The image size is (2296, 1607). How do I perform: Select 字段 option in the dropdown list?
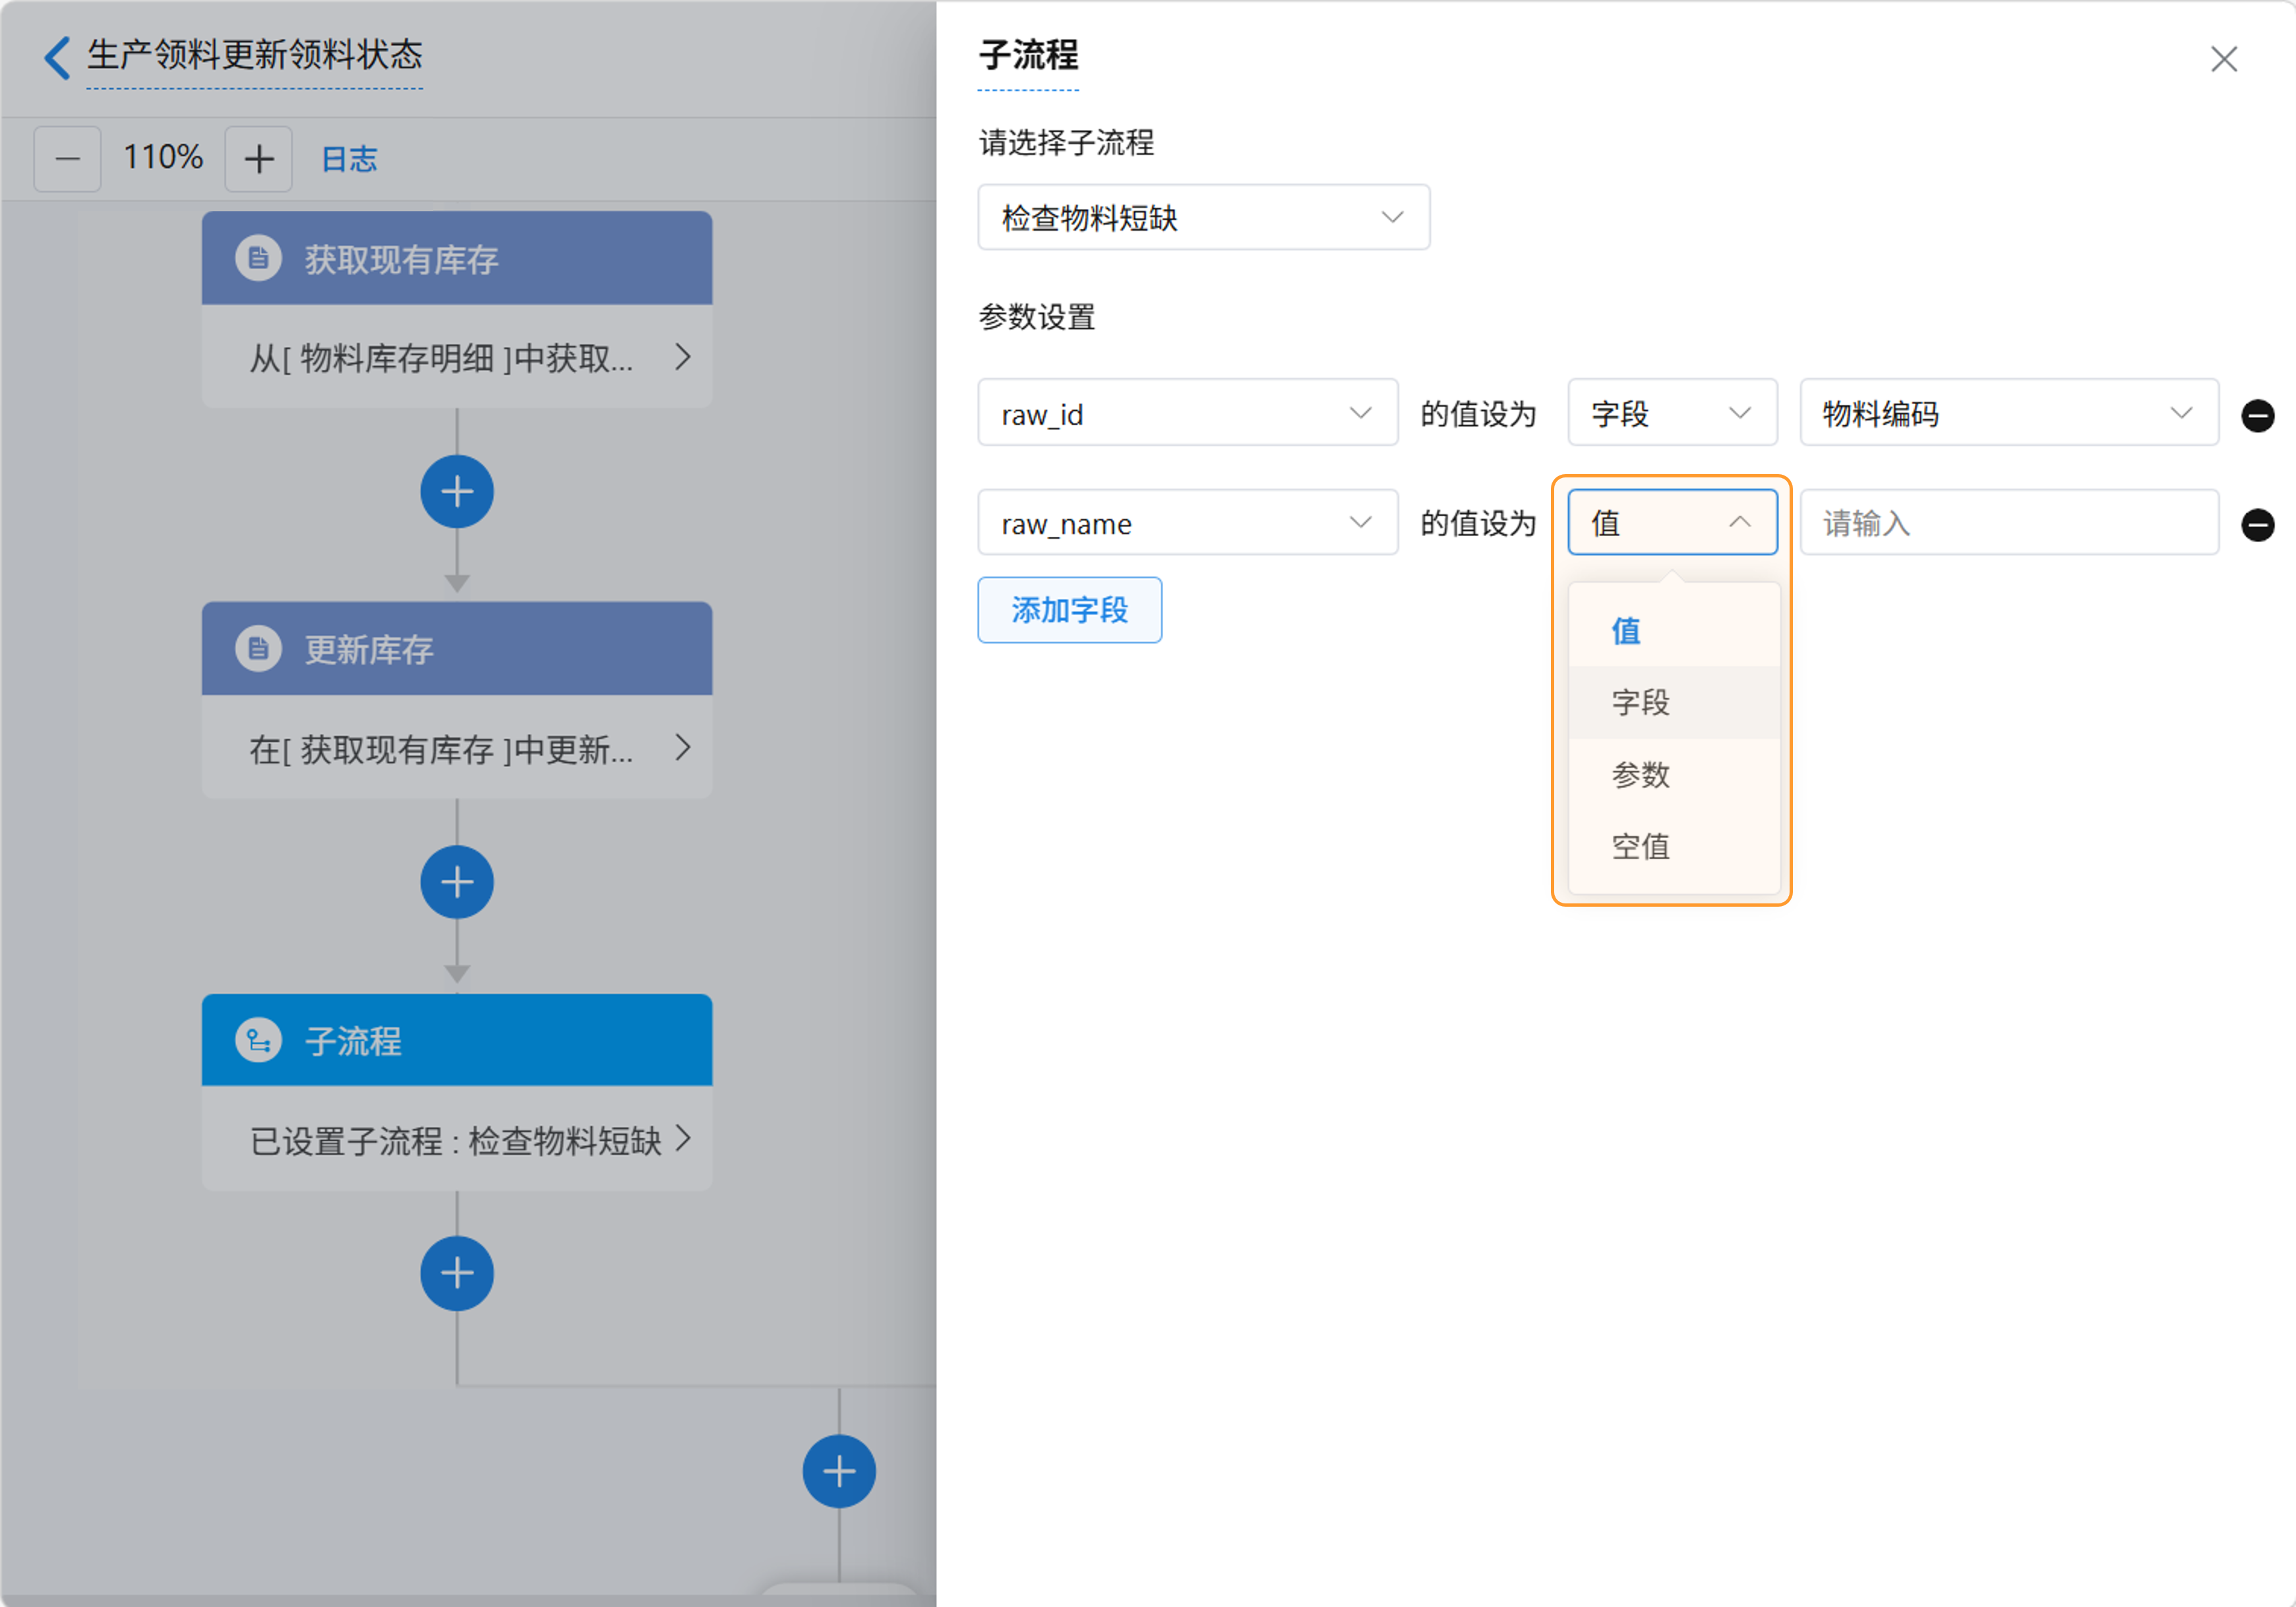tap(1640, 702)
